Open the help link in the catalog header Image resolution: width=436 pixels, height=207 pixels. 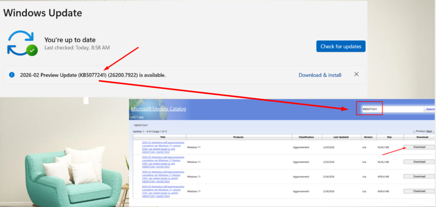pyautogui.click(x=141, y=117)
